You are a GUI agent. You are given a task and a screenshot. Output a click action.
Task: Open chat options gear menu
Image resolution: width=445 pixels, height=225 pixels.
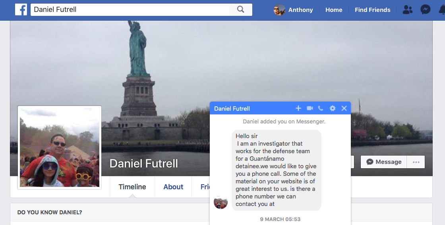tap(332, 108)
